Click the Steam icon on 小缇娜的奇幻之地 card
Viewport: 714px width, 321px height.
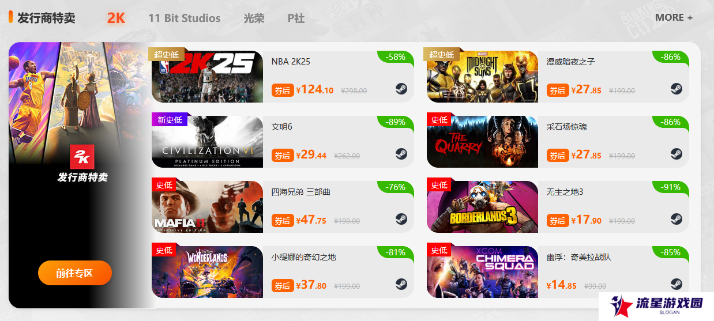(x=401, y=284)
